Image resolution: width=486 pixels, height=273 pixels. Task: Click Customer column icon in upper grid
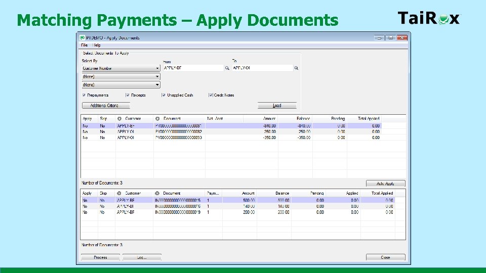pos(119,118)
